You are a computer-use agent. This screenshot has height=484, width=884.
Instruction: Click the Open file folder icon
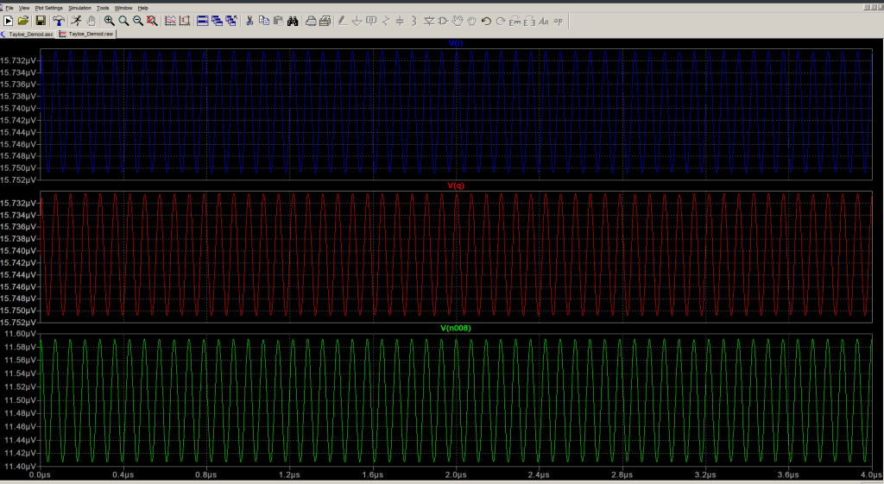pyautogui.click(x=22, y=20)
